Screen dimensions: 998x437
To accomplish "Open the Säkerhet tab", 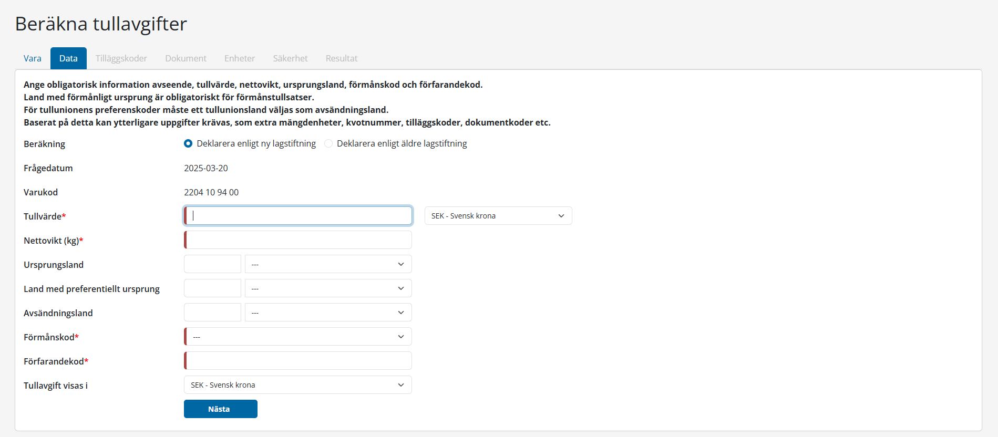I will click(290, 58).
